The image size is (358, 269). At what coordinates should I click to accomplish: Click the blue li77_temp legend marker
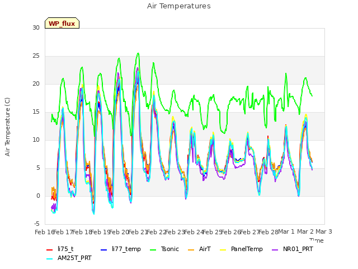pos(104,250)
